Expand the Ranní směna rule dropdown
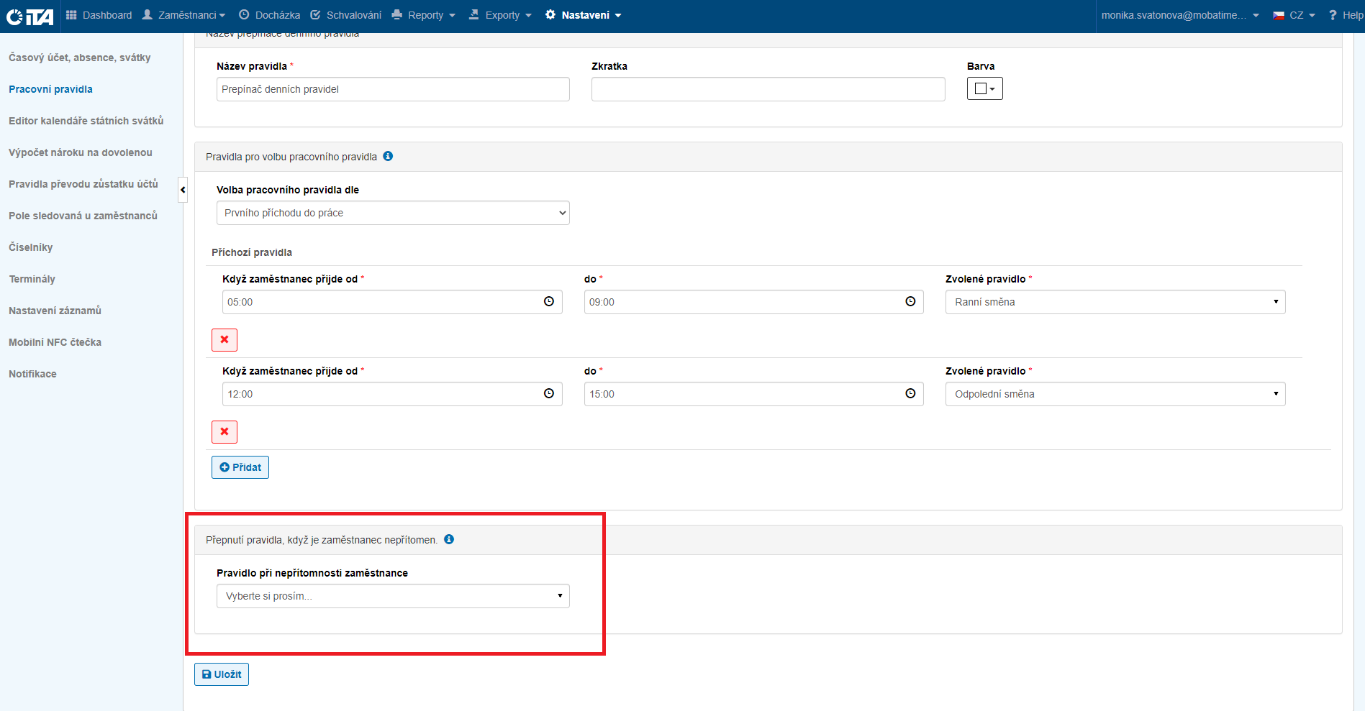Image resolution: width=1365 pixels, height=711 pixels. tap(1115, 302)
